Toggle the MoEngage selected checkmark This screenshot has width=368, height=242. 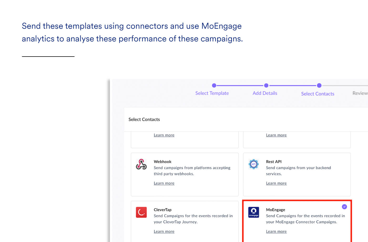(x=344, y=207)
